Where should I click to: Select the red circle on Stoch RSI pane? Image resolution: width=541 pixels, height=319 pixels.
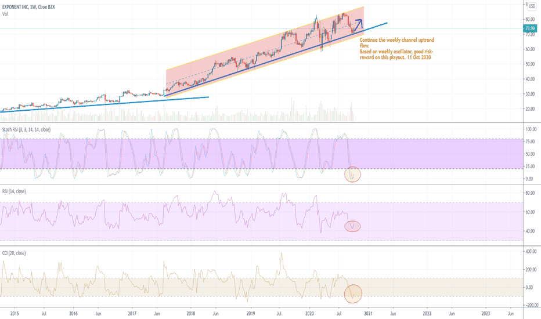(352, 175)
